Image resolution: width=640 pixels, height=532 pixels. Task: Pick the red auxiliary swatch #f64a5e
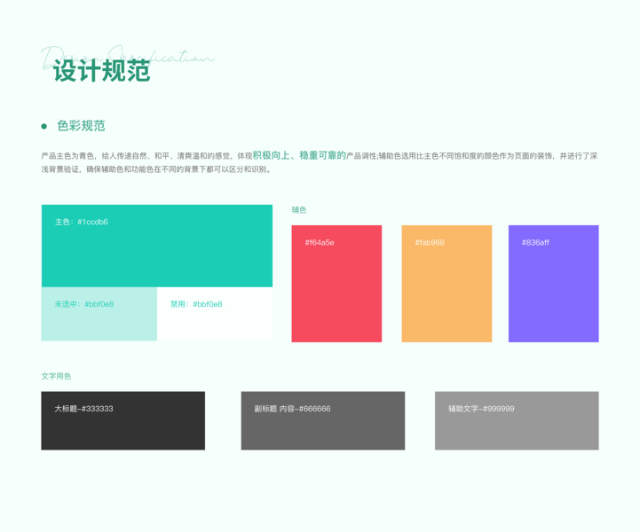(x=336, y=284)
